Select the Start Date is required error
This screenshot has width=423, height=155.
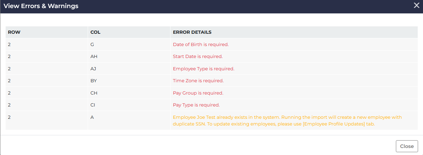click(x=198, y=57)
